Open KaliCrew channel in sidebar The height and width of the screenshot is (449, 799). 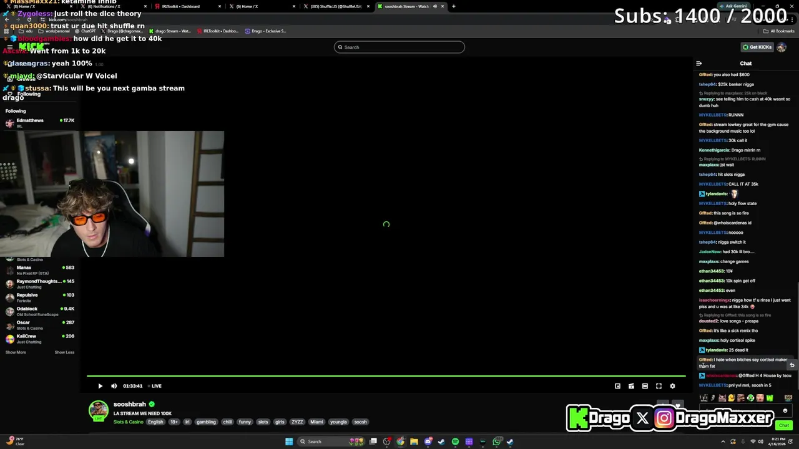(40, 339)
